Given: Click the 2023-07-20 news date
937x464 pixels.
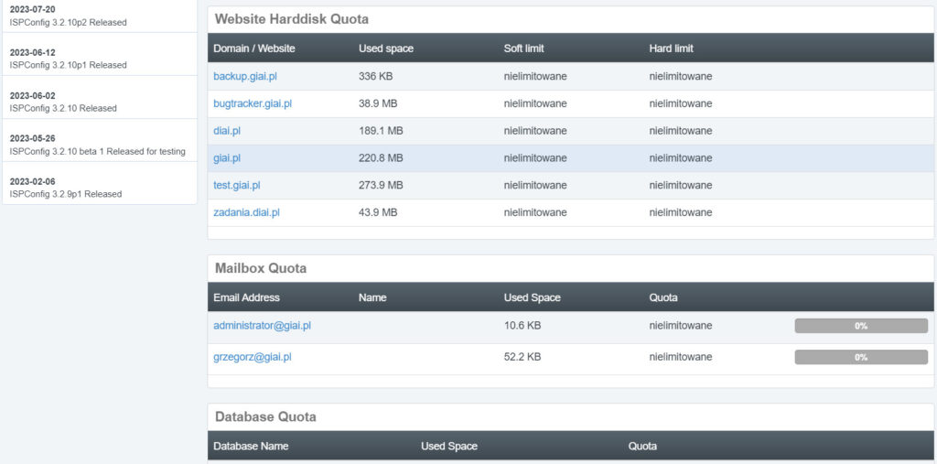Looking at the screenshot, I should coord(32,9).
